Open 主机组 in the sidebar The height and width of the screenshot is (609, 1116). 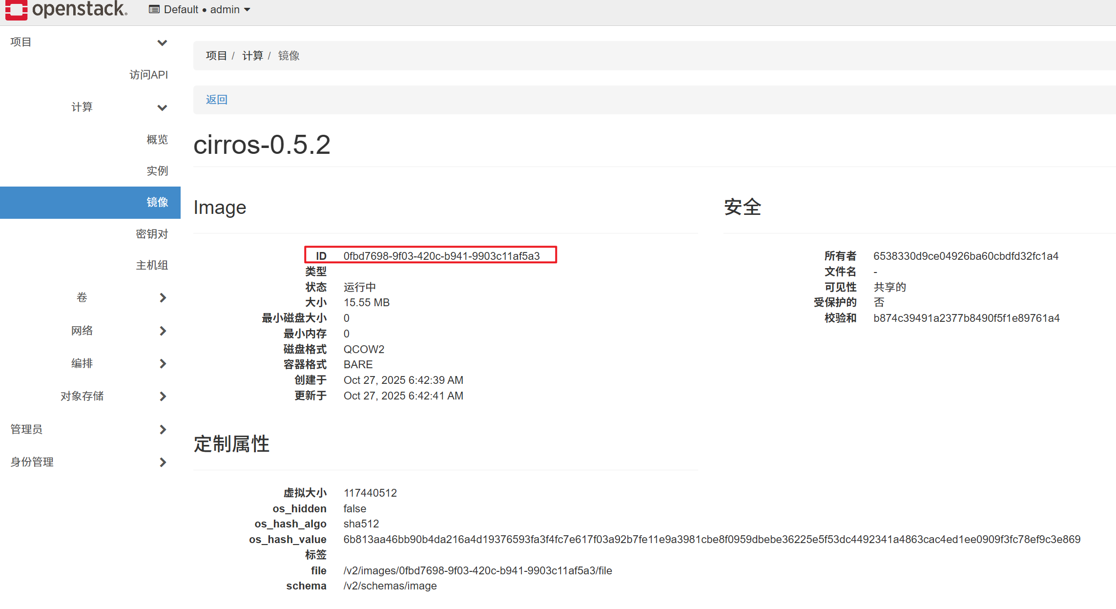(x=152, y=265)
